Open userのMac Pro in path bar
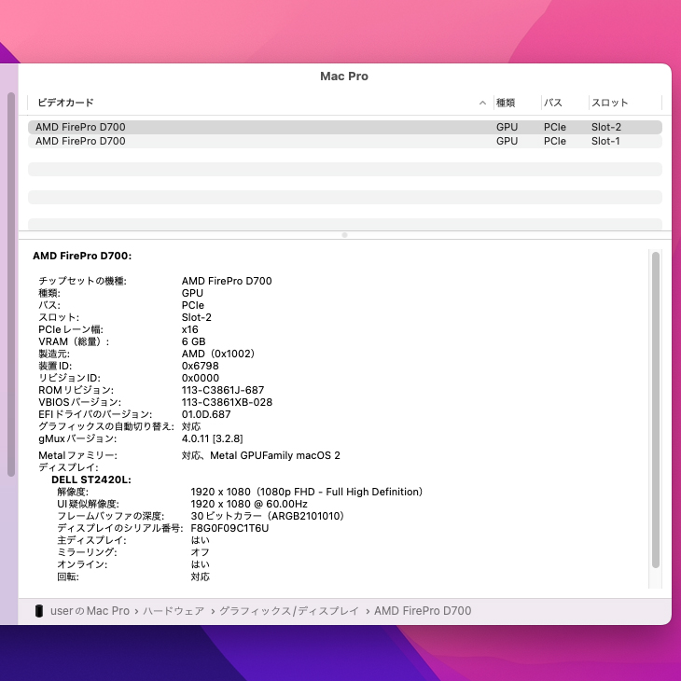 tap(90, 611)
